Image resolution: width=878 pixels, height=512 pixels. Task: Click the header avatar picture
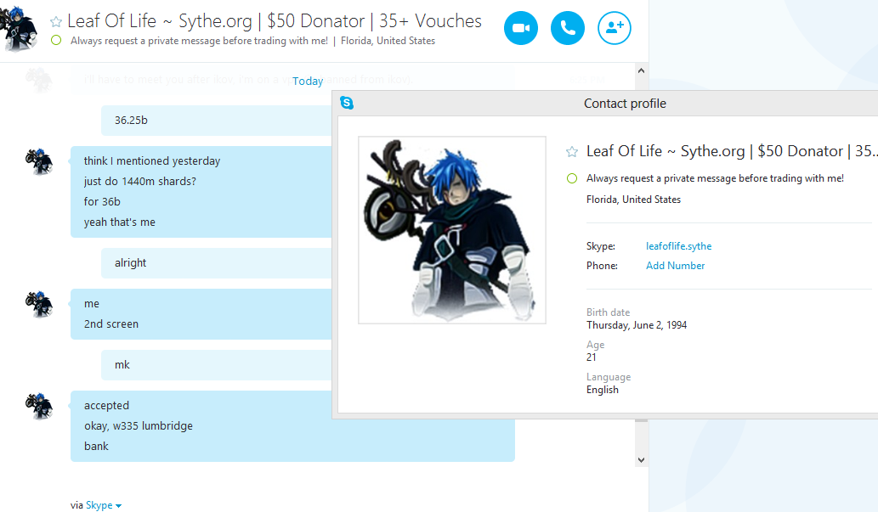(19, 28)
